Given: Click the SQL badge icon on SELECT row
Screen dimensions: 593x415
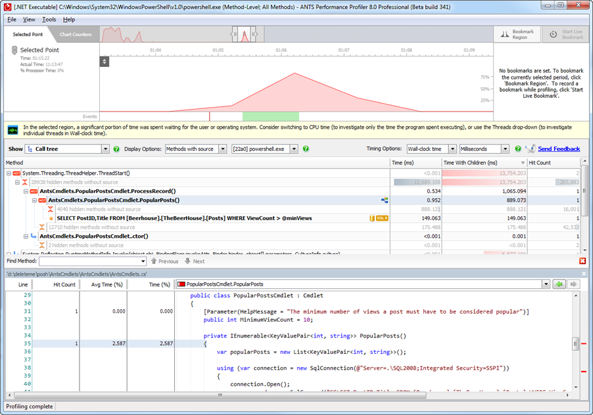Looking at the screenshot, I should pos(382,218).
